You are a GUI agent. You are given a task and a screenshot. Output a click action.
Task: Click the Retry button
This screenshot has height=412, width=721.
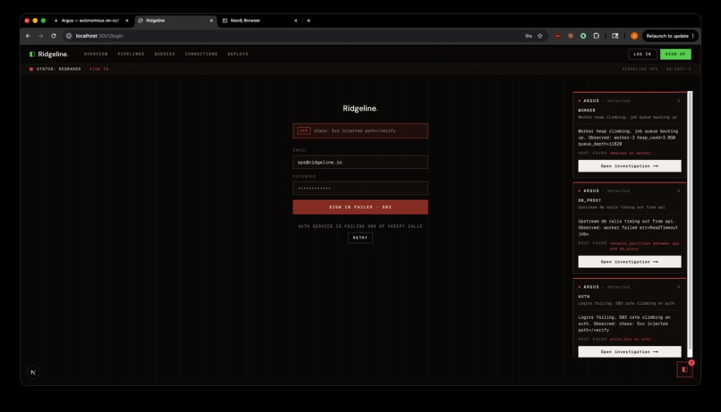[x=360, y=238]
